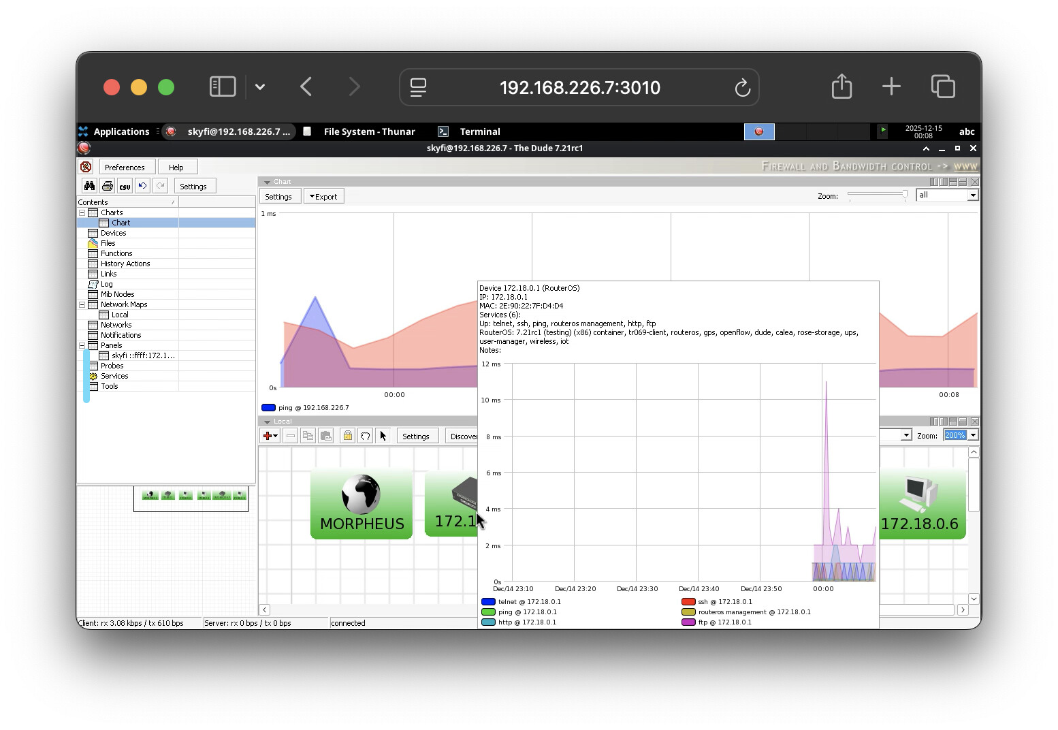
Task: Switch to the Terminal taskbar item
Action: [x=470, y=131]
